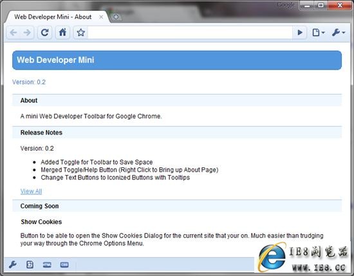
Task: Click the Release Notes section heading
Action: [x=41, y=133]
